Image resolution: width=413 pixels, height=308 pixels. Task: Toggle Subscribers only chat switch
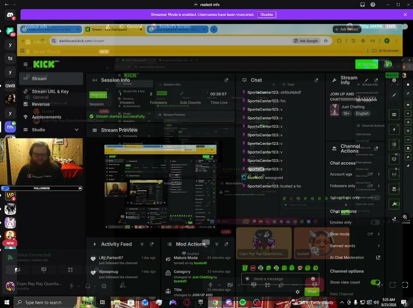375,198
